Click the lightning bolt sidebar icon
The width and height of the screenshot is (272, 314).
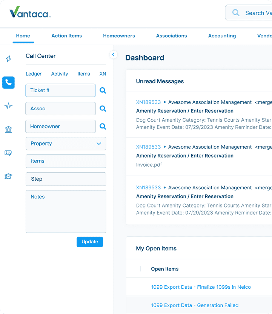(8, 59)
